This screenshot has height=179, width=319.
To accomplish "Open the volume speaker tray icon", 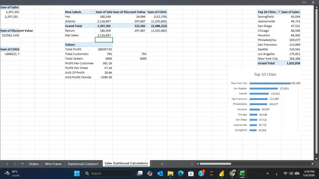I will pyautogui.click(x=291, y=174).
